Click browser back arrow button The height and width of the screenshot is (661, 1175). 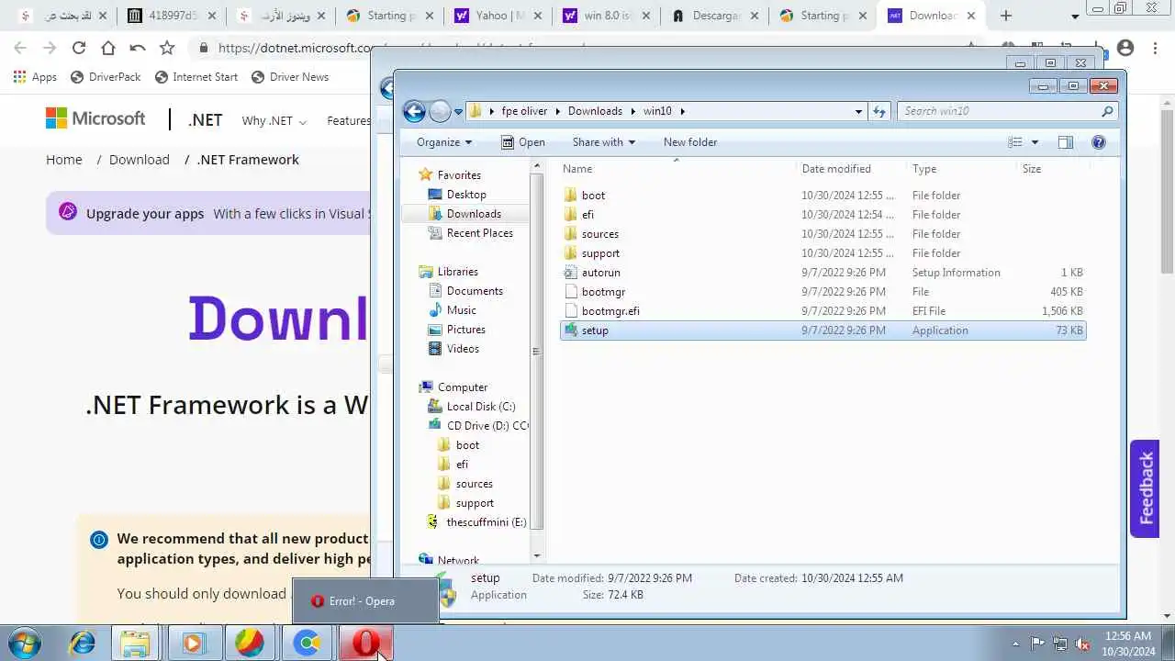click(x=20, y=48)
